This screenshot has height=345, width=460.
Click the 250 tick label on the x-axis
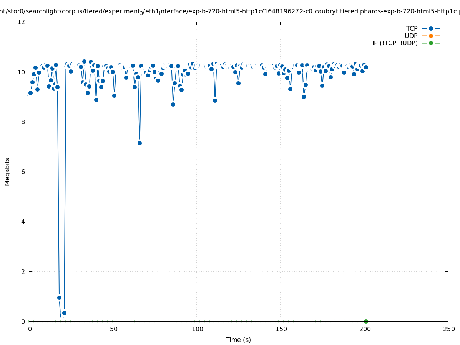tap(448, 329)
